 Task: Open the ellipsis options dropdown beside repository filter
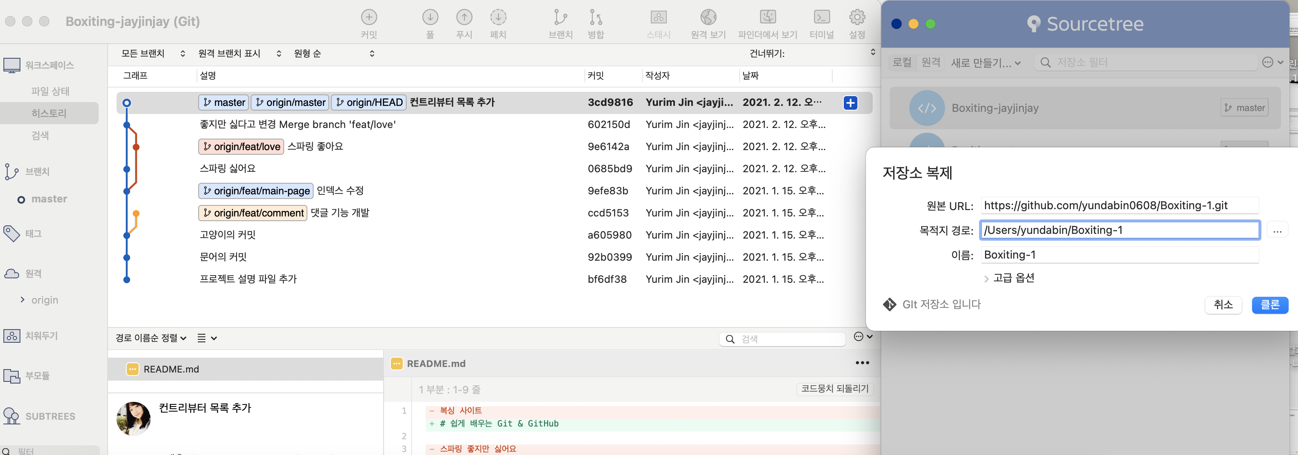pyautogui.click(x=1272, y=63)
